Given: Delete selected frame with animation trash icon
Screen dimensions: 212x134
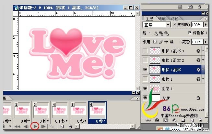Looking at the screenshot, I should pyautogui.click(x=70, y=127).
